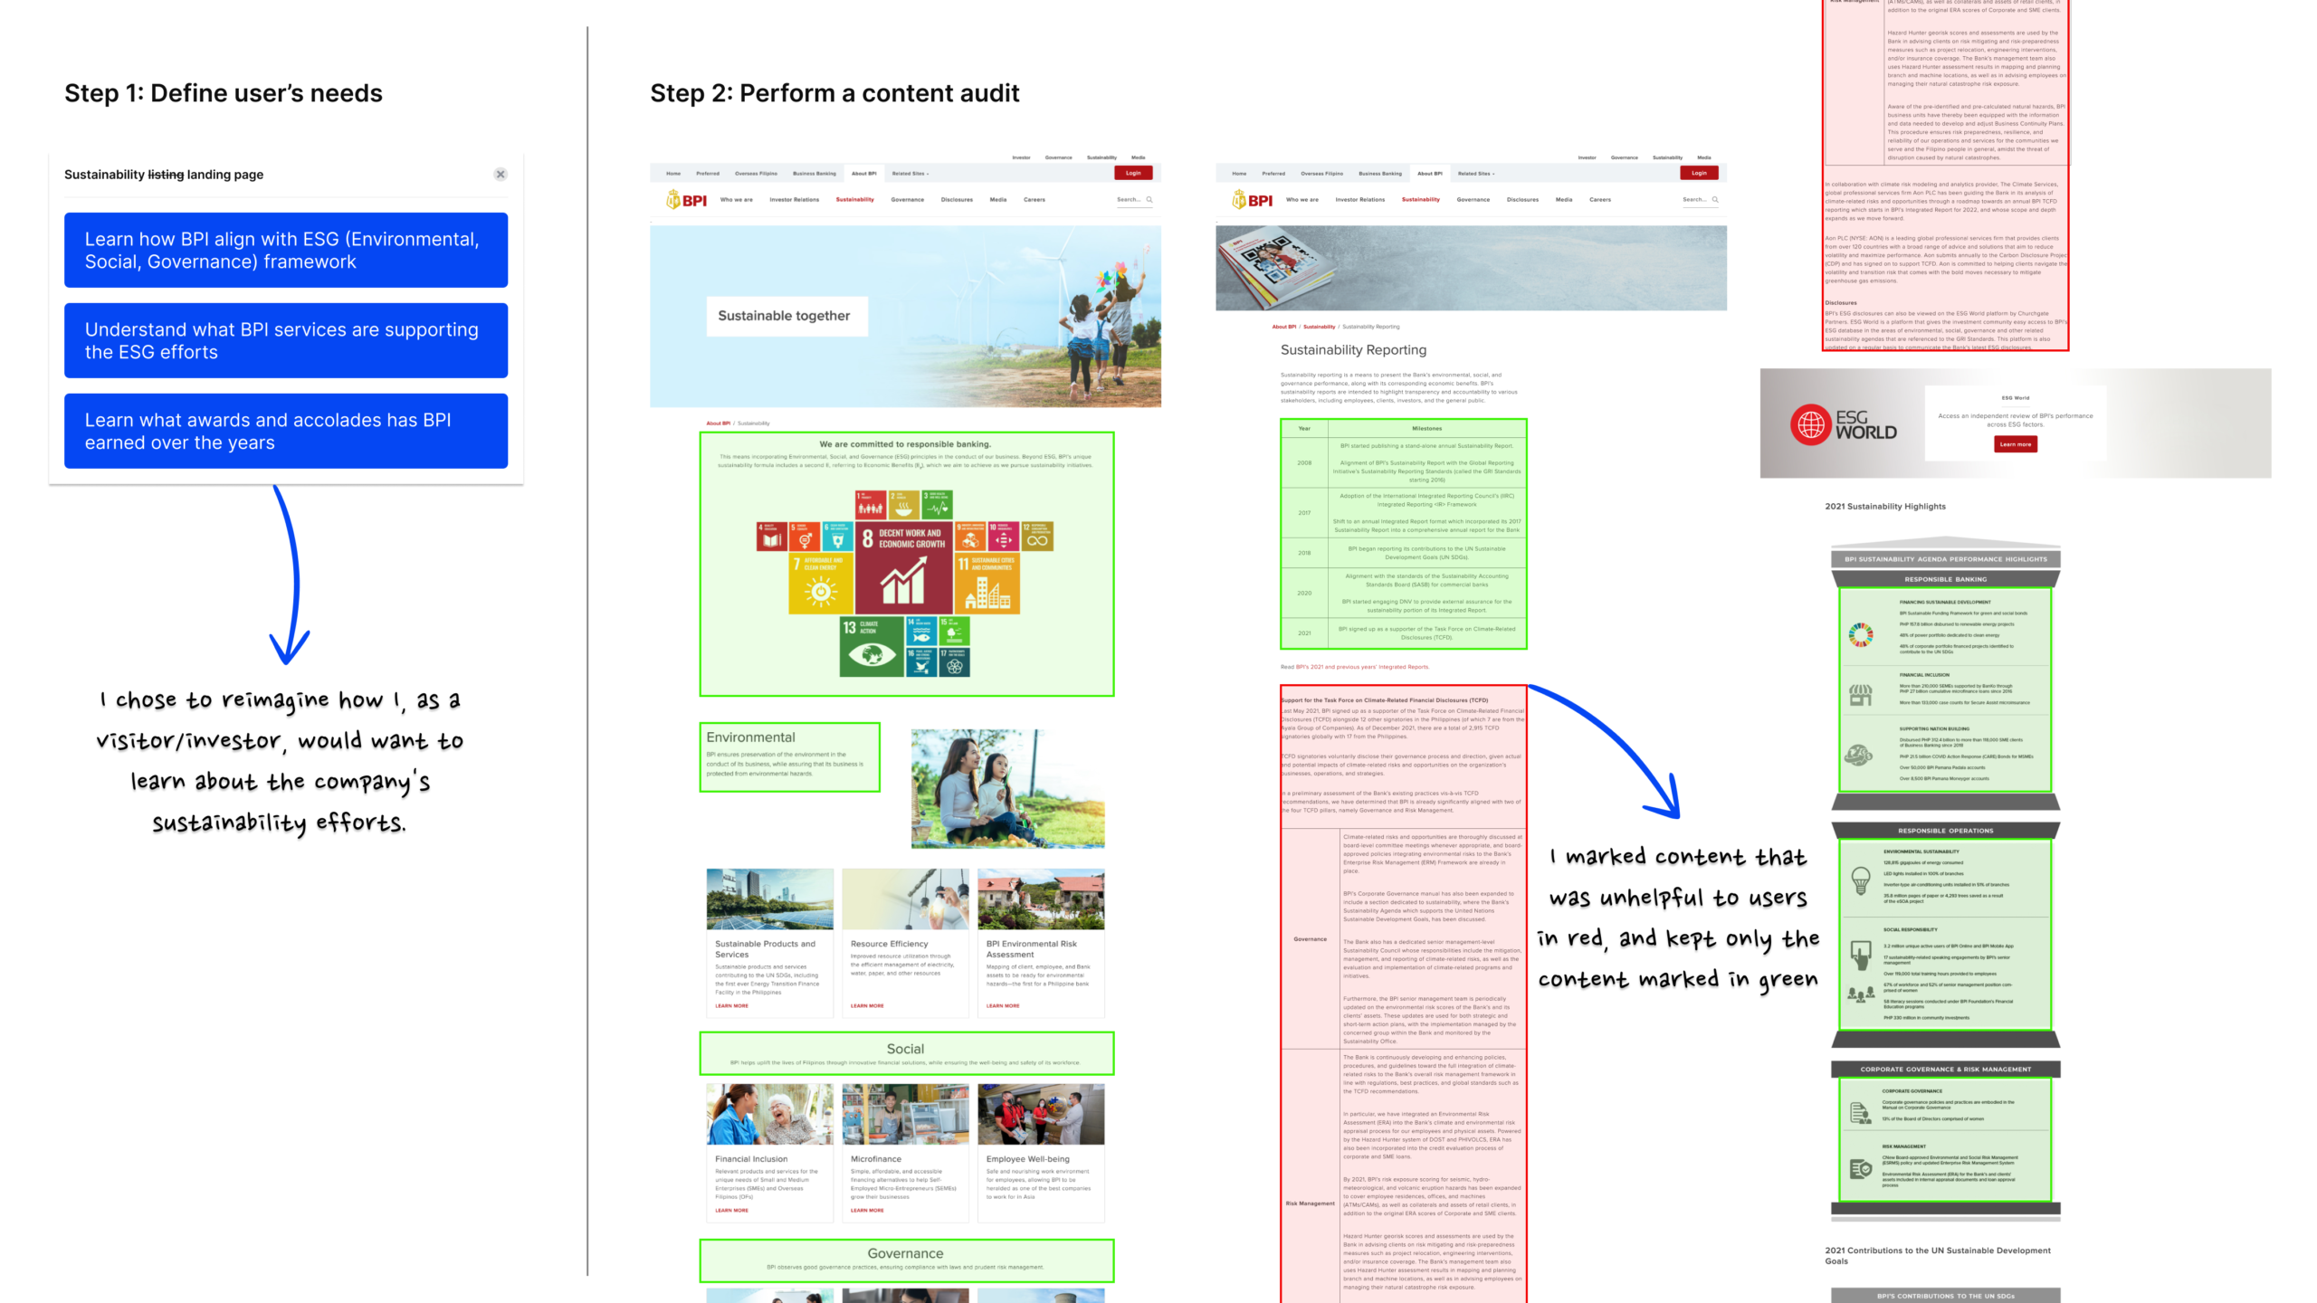Click About BPI breadcrumb on the Sustainable together page

click(x=719, y=423)
